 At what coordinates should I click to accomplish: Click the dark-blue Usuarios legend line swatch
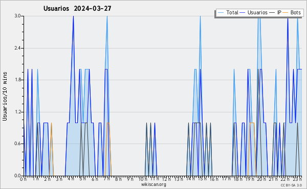click(x=243, y=12)
